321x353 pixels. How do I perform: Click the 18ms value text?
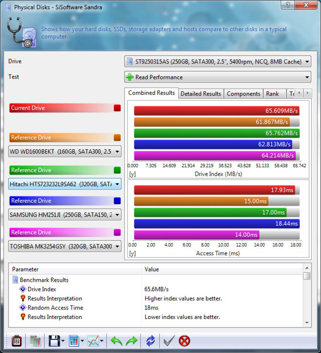click(151, 307)
